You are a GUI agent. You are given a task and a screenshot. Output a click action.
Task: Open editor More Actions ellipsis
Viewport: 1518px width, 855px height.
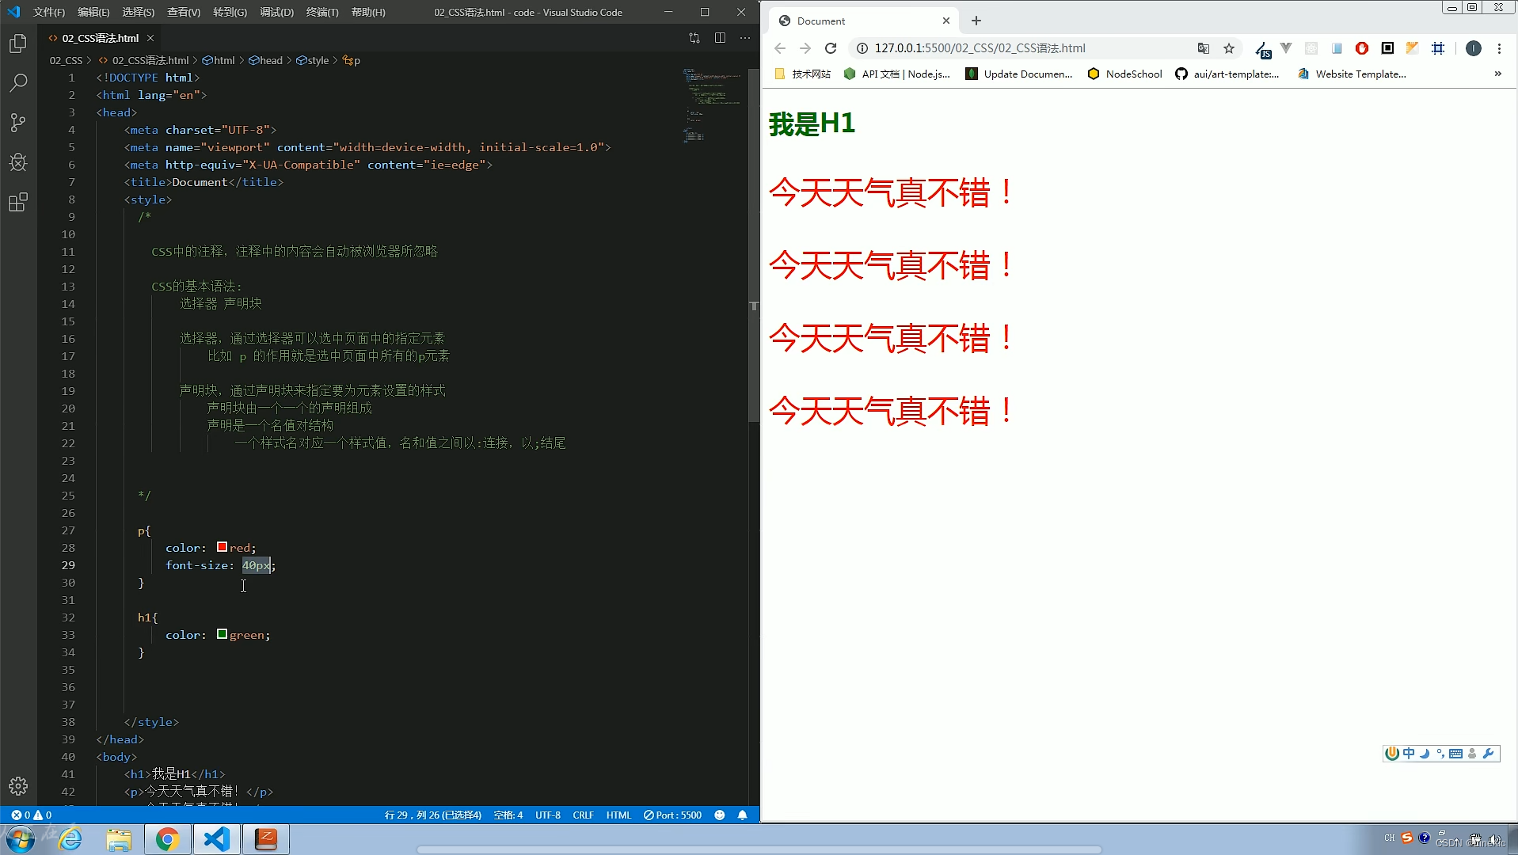click(x=745, y=38)
